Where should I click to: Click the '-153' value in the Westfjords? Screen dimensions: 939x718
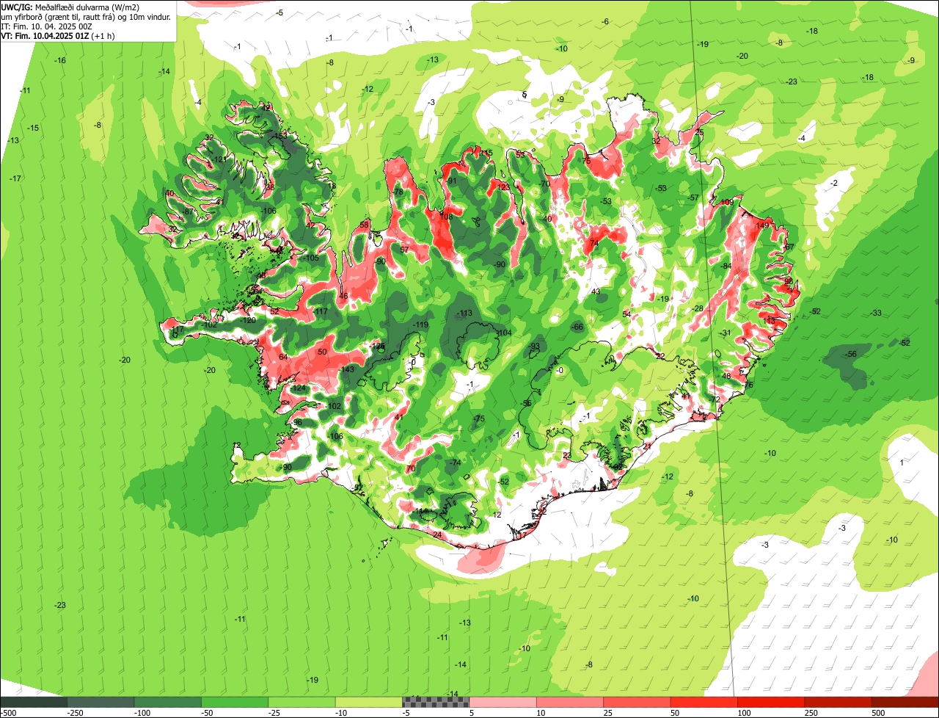(279, 136)
